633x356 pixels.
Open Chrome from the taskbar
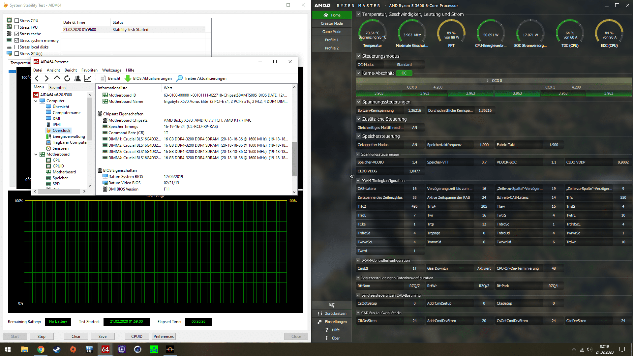(x=41, y=349)
